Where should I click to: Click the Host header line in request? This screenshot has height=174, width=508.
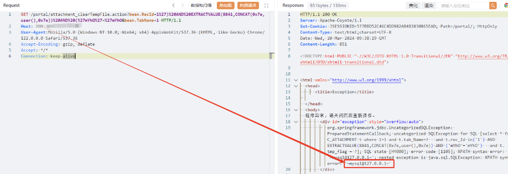point(51,26)
